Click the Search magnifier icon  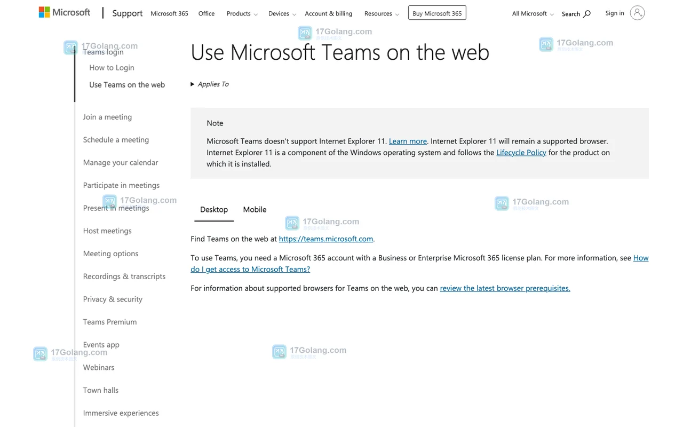click(587, 14)
